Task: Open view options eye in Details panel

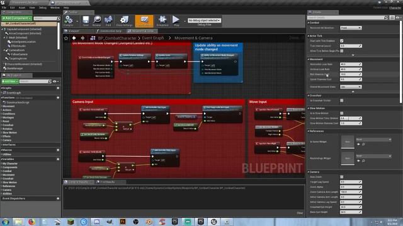Action: tap(398, 18)
